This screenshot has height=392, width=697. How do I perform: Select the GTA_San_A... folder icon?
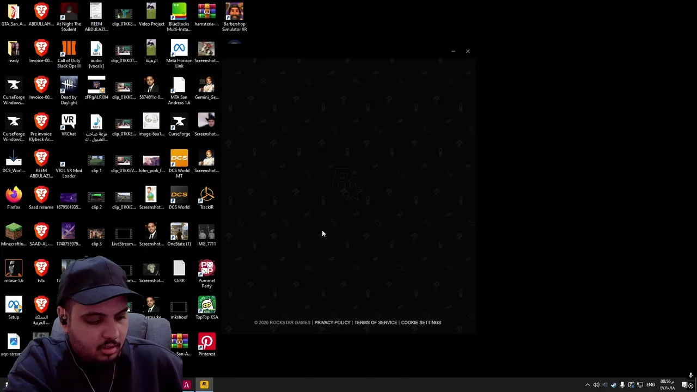coord(14,15)
